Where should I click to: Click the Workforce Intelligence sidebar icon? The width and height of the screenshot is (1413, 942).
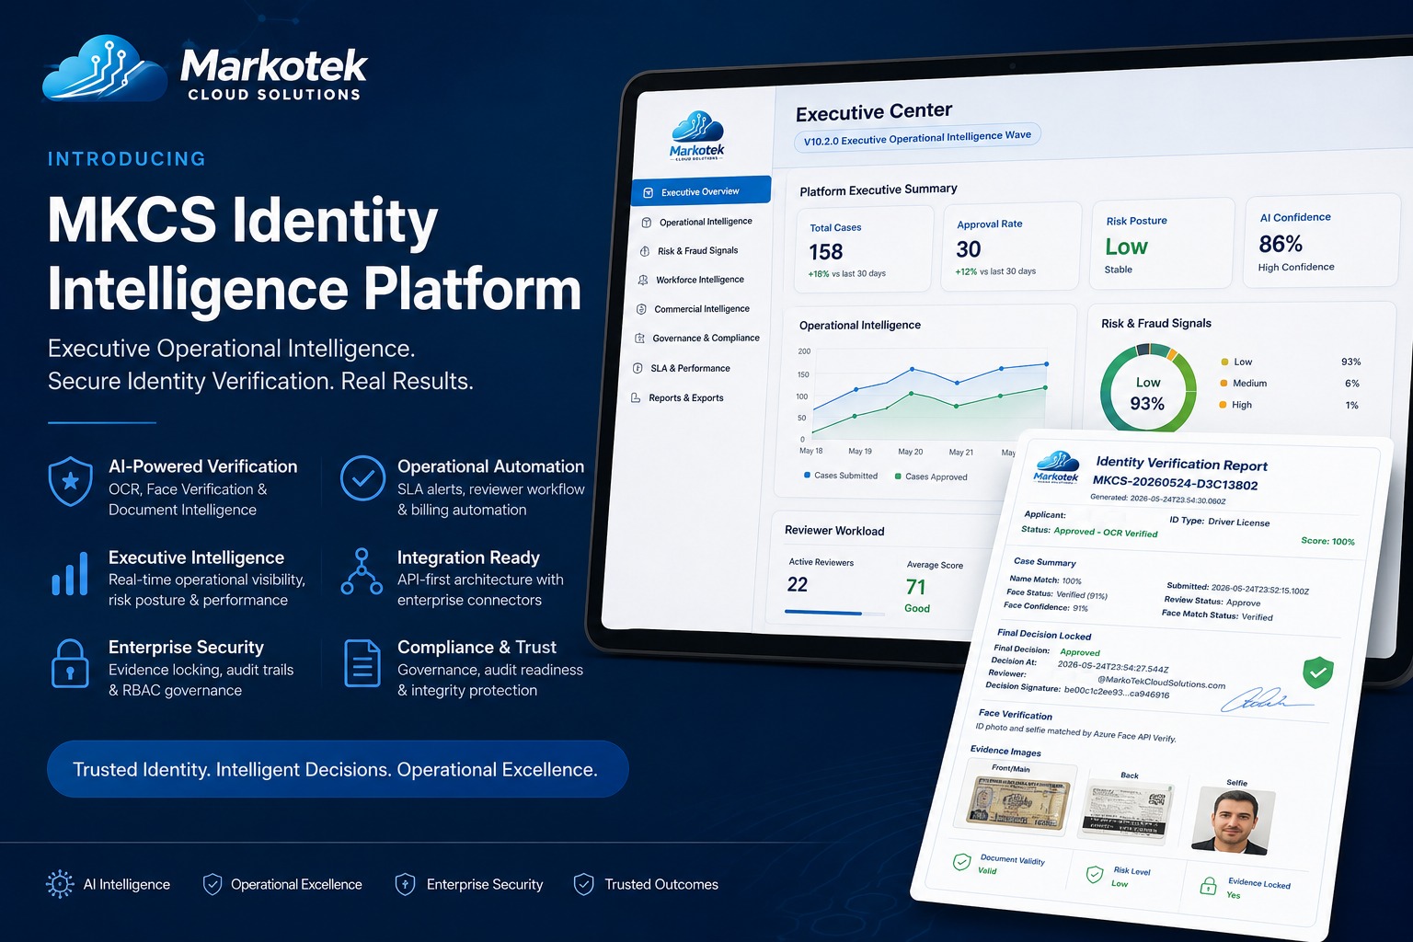[643, 280]
